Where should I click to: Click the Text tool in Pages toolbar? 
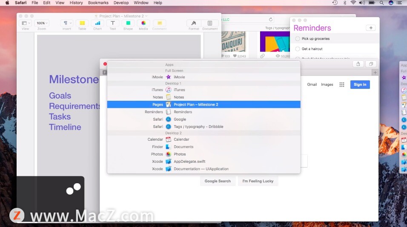[113, 23]
